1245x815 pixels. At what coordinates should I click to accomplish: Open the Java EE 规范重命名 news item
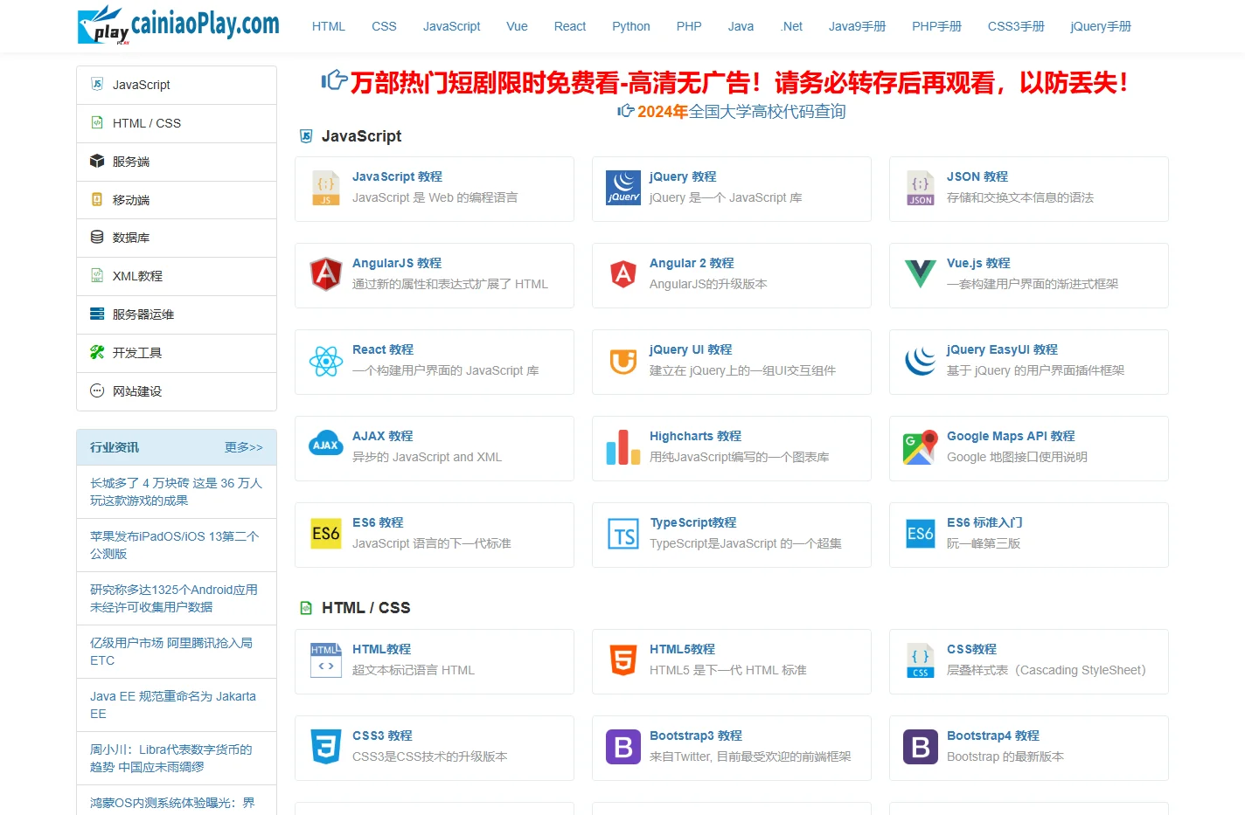pos(173,705)
